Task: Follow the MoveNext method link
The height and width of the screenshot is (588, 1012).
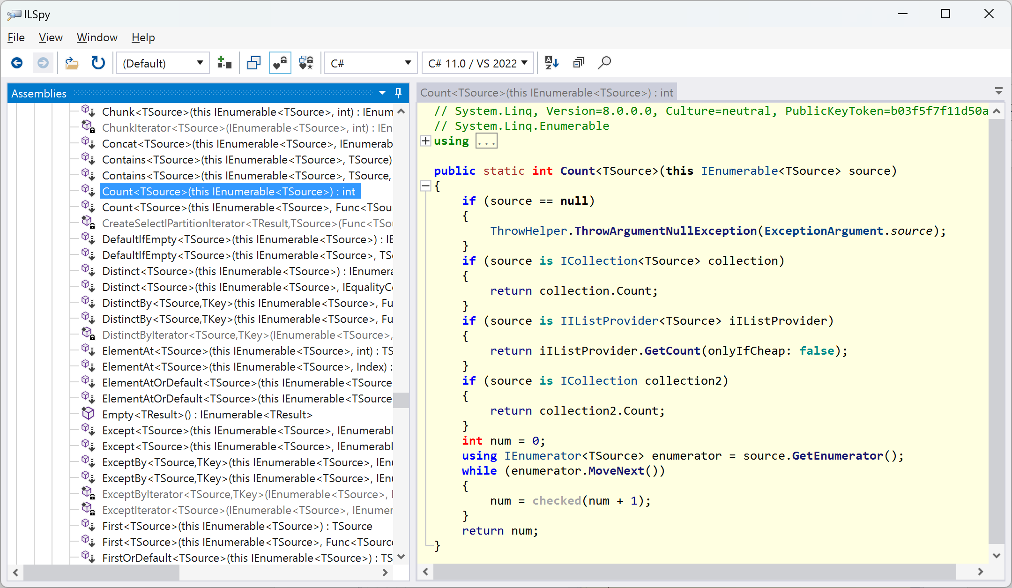Action: [616, 471]
